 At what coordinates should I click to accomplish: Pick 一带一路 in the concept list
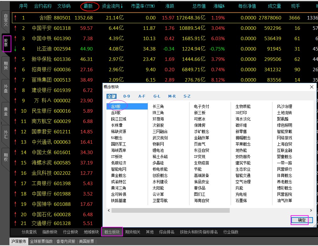[284, 163]
